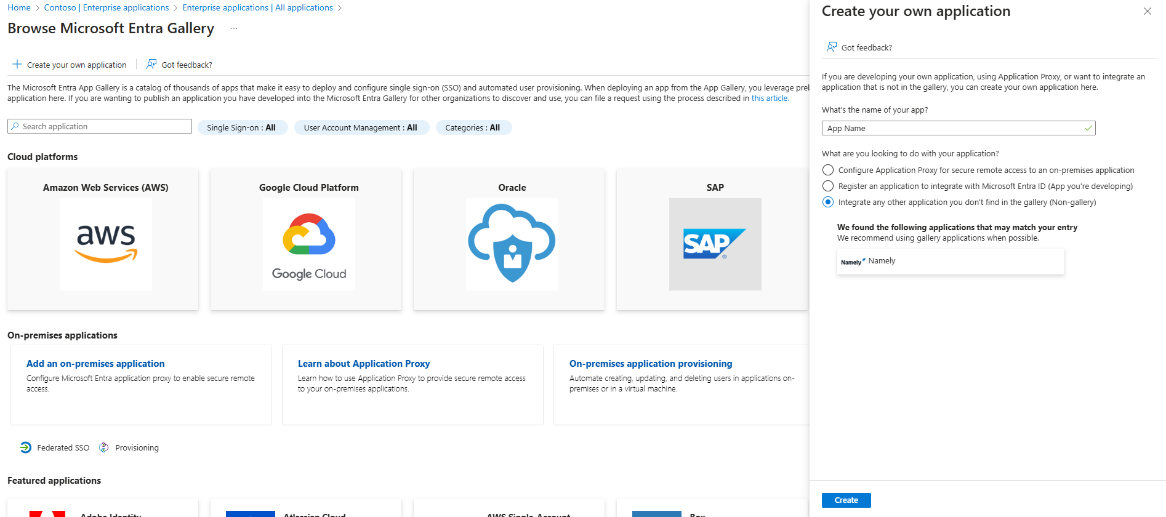Open the Google Cloud Platform logo tile
This screenshot has height=517, width=1166.
point(309,244)
